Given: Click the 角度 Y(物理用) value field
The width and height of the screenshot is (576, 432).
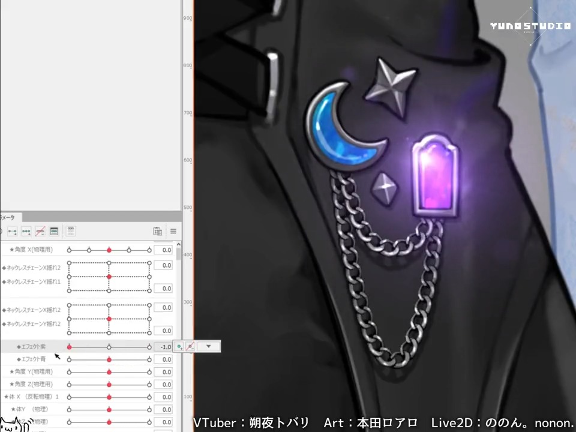Looking at the screenshot, I should pyautogui.click(x=163, y=372).
